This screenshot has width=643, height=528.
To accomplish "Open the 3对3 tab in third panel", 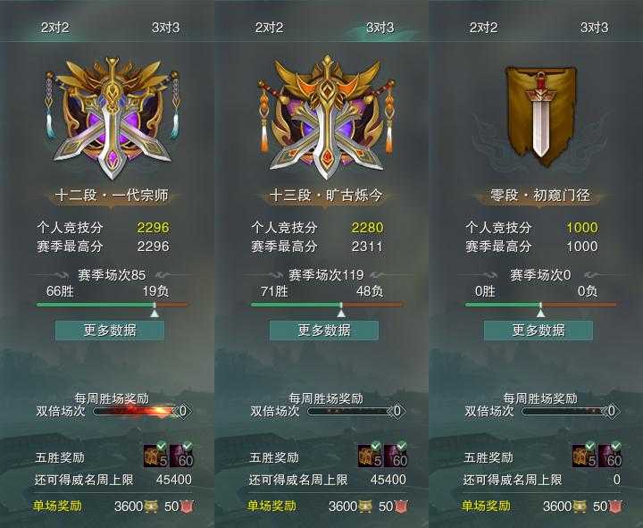I will click(594, 28).
